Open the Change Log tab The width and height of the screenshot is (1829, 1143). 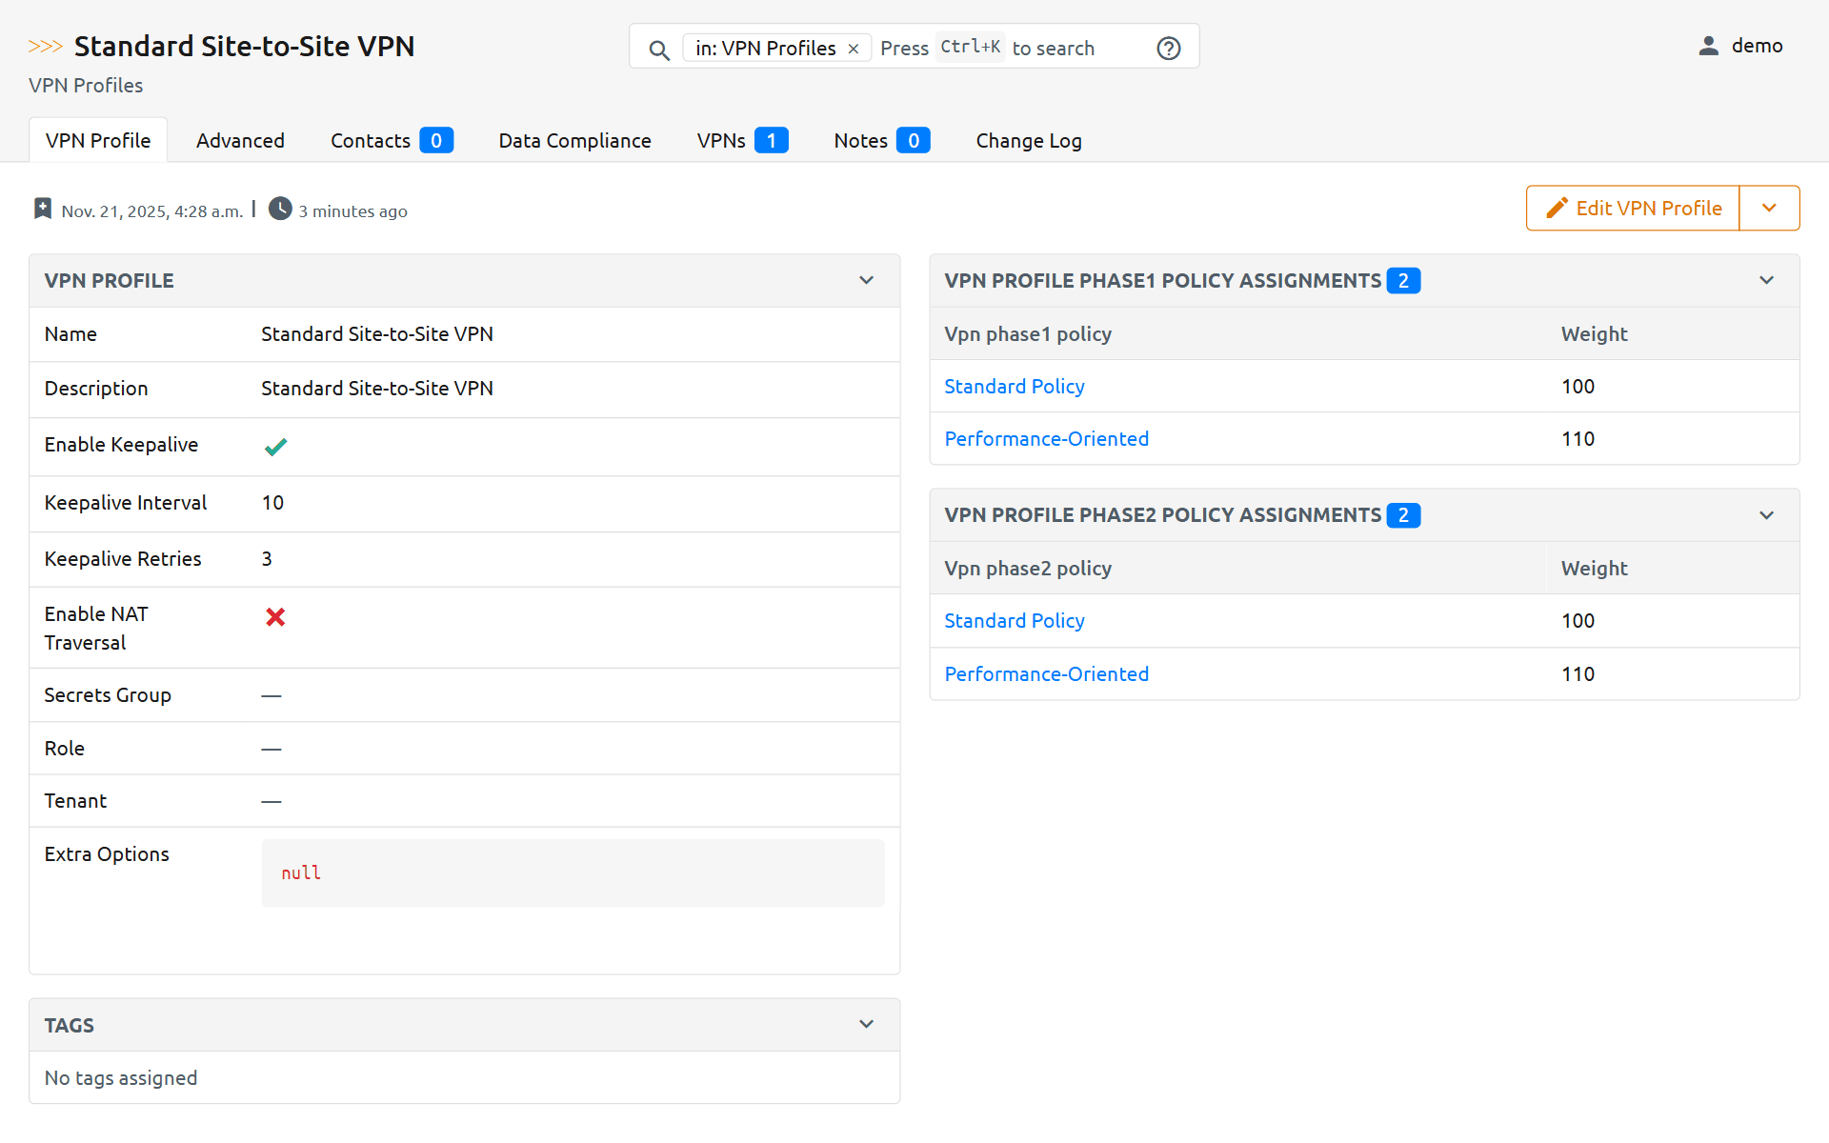[1028, 141]
